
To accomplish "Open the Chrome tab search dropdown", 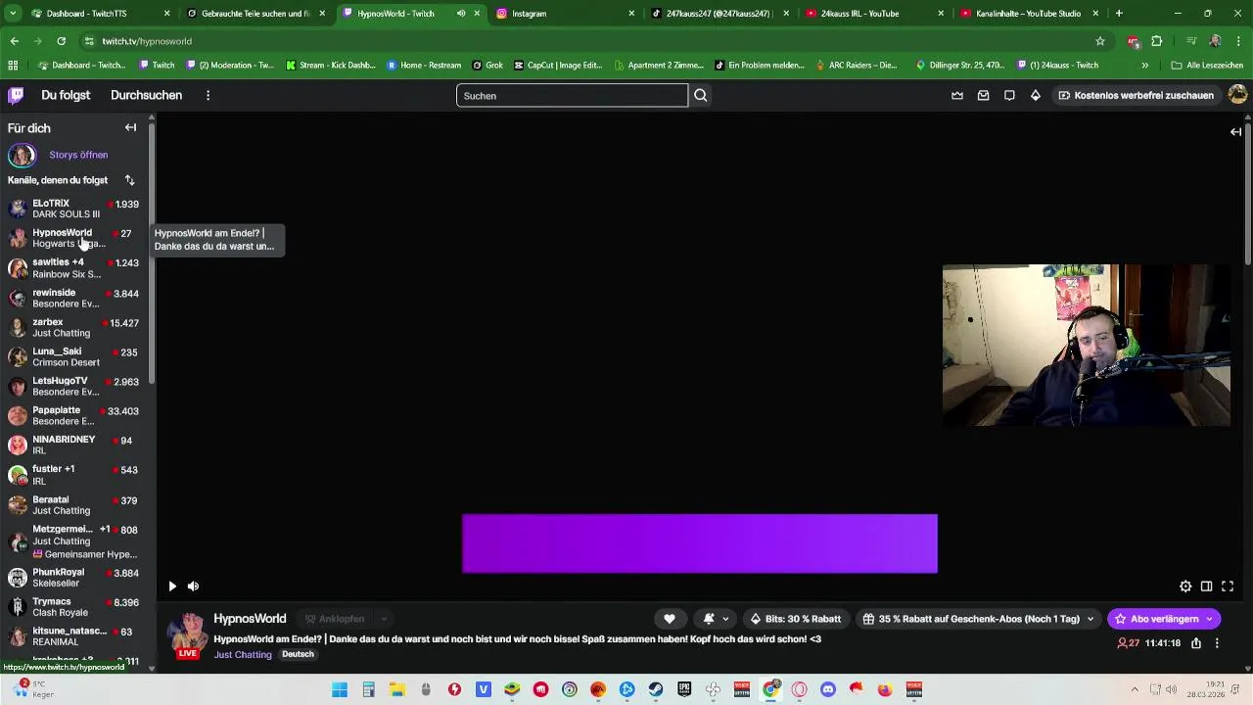I will [x=13, y=14].
